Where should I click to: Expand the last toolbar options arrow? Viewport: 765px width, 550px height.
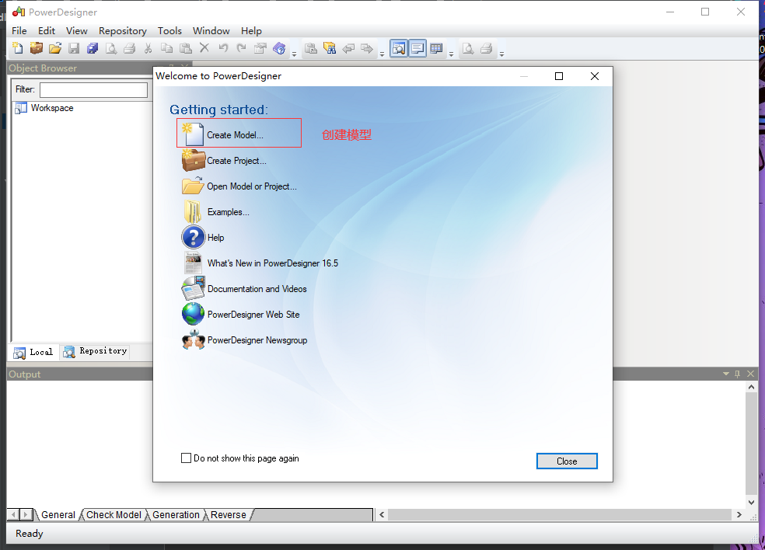coord(501,54)
